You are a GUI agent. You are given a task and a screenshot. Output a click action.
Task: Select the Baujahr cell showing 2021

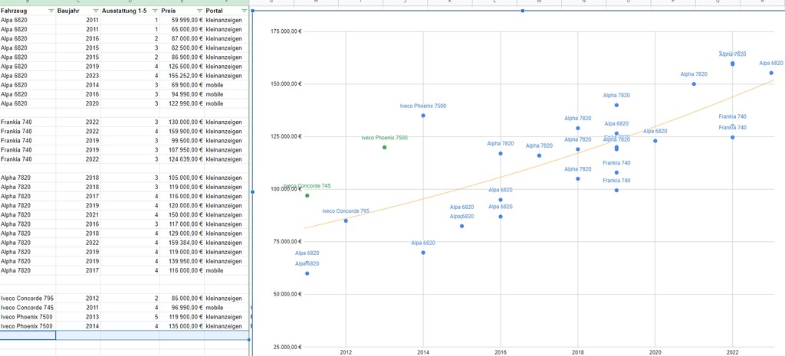click(x=78, y=214)
